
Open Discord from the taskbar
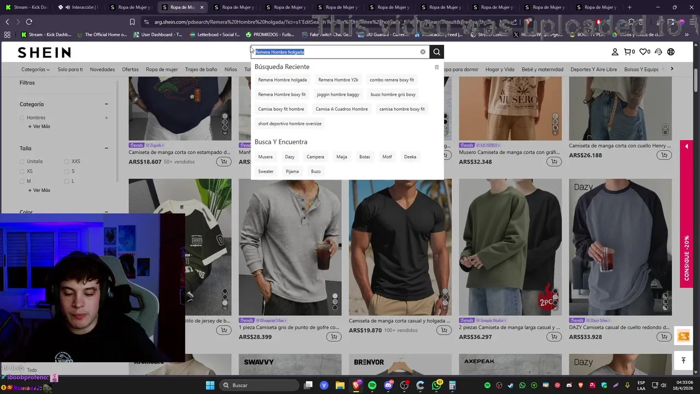388,385
